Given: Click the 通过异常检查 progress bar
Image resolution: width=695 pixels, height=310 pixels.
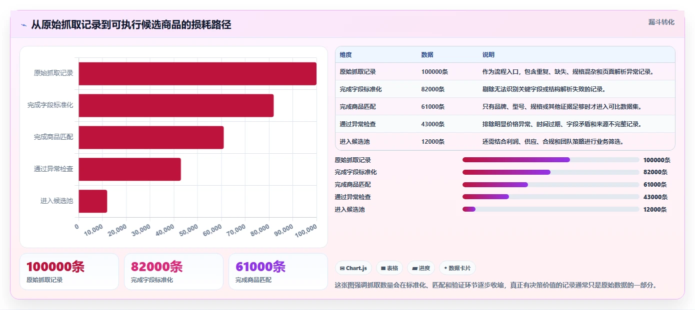Looking at the screenshot, I should (x=551, y=197).
